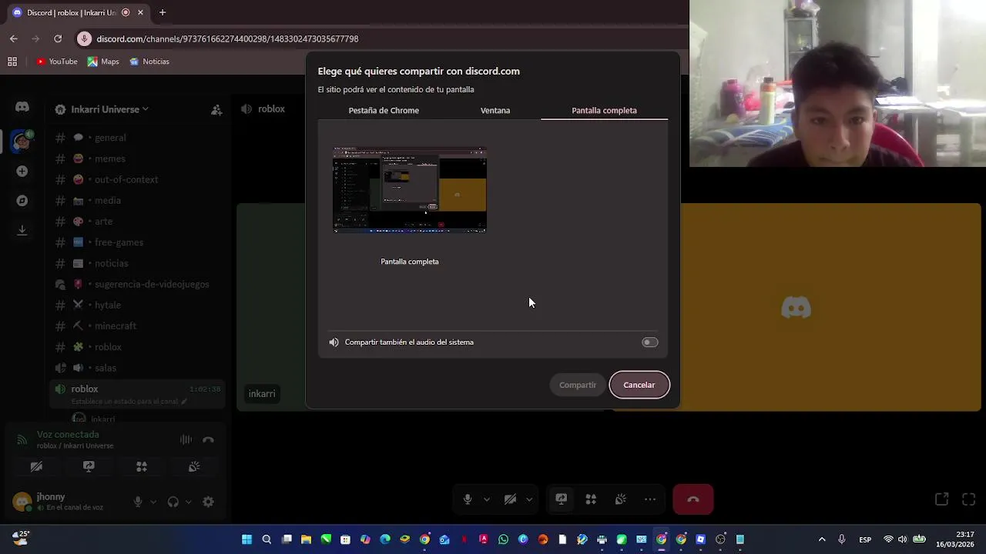Expand output device options next to headphones

click(188, 502)
